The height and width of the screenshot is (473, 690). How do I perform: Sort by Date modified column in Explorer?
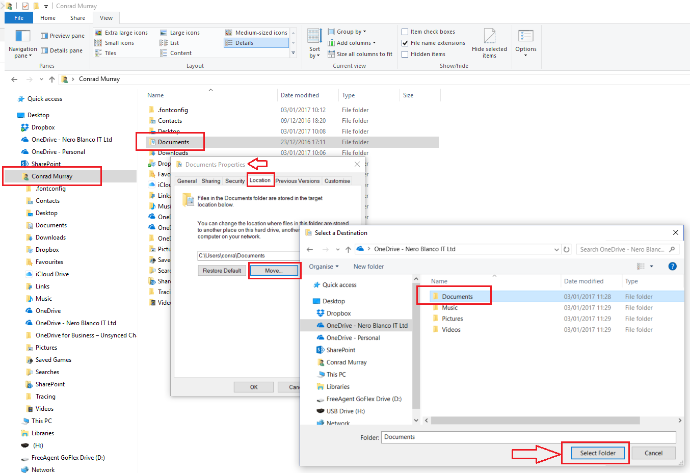[x=300, y=95]
